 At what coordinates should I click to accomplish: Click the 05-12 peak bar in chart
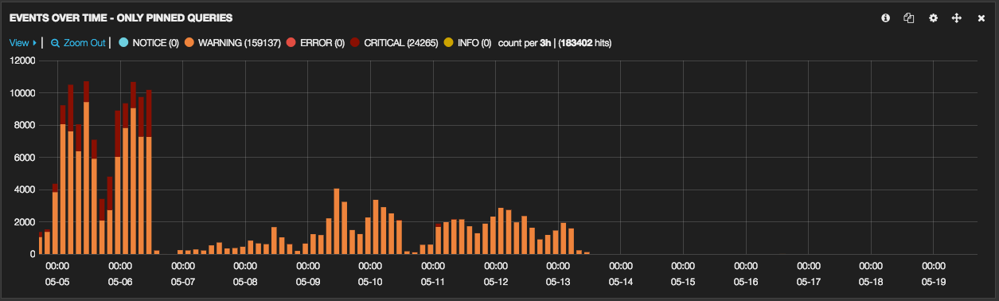tap(501, 231)
